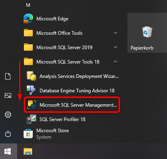Expand Microsoft Office Tools chevron
Screen dimensions: 167x159
[115, 33]
